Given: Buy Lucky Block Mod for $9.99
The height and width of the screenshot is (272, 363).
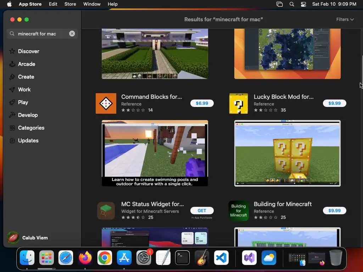Looking at the screenshot, I should (335, 103).
